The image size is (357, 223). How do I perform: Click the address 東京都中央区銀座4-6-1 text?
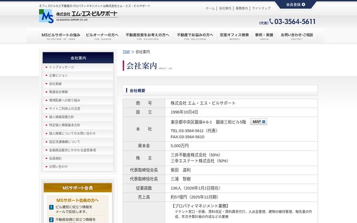coord(191,122)
